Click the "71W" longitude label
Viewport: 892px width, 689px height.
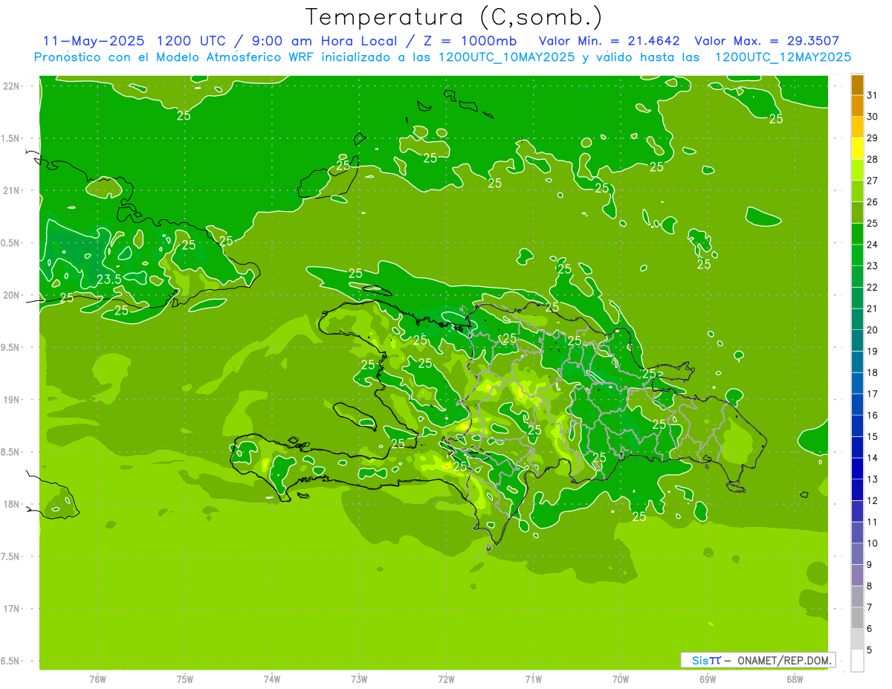click(x=533, y=679)
